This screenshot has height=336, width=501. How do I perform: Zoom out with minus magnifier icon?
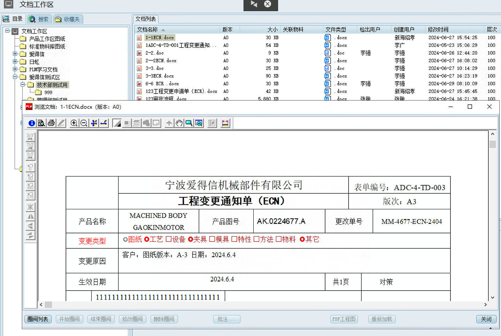(84, 123)
